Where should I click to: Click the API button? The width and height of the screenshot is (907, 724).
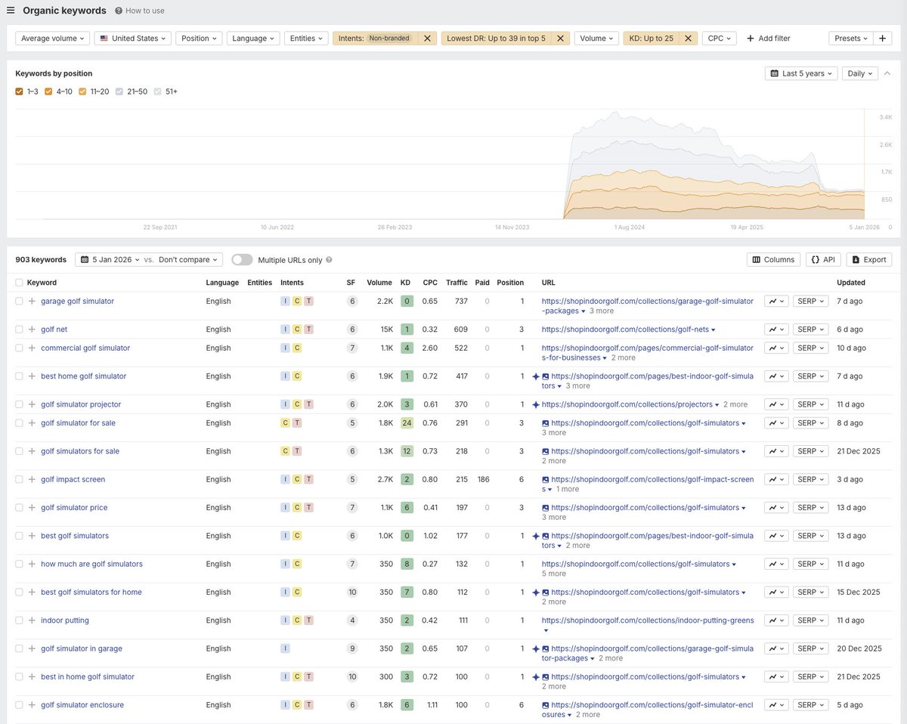(823, 259)
